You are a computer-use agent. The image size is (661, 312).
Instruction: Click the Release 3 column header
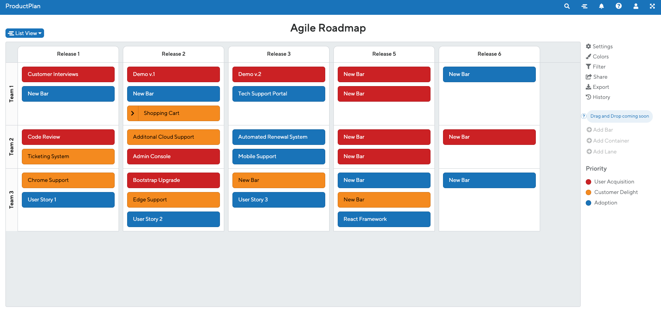pyautogui.click(x=279, y=54)
